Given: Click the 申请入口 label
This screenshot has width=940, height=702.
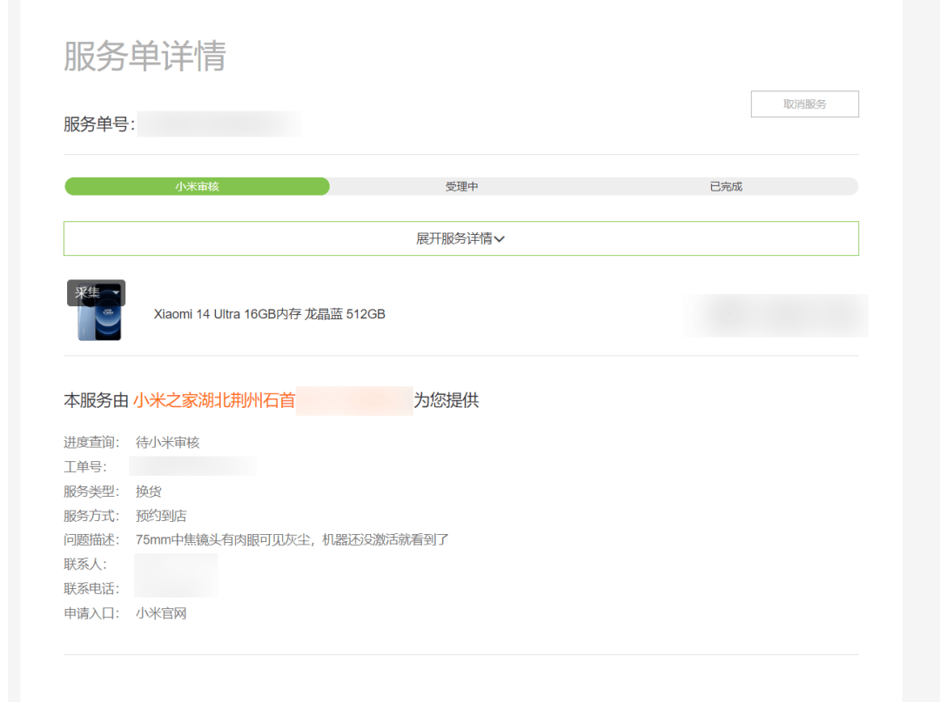Looking at the screenshot, I should tap(91, 613).
